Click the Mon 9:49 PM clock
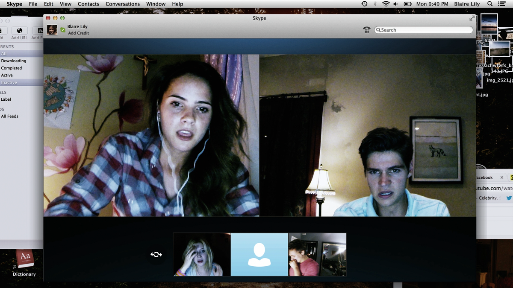Viewport: 513px width, 288px height. [432, 4]
